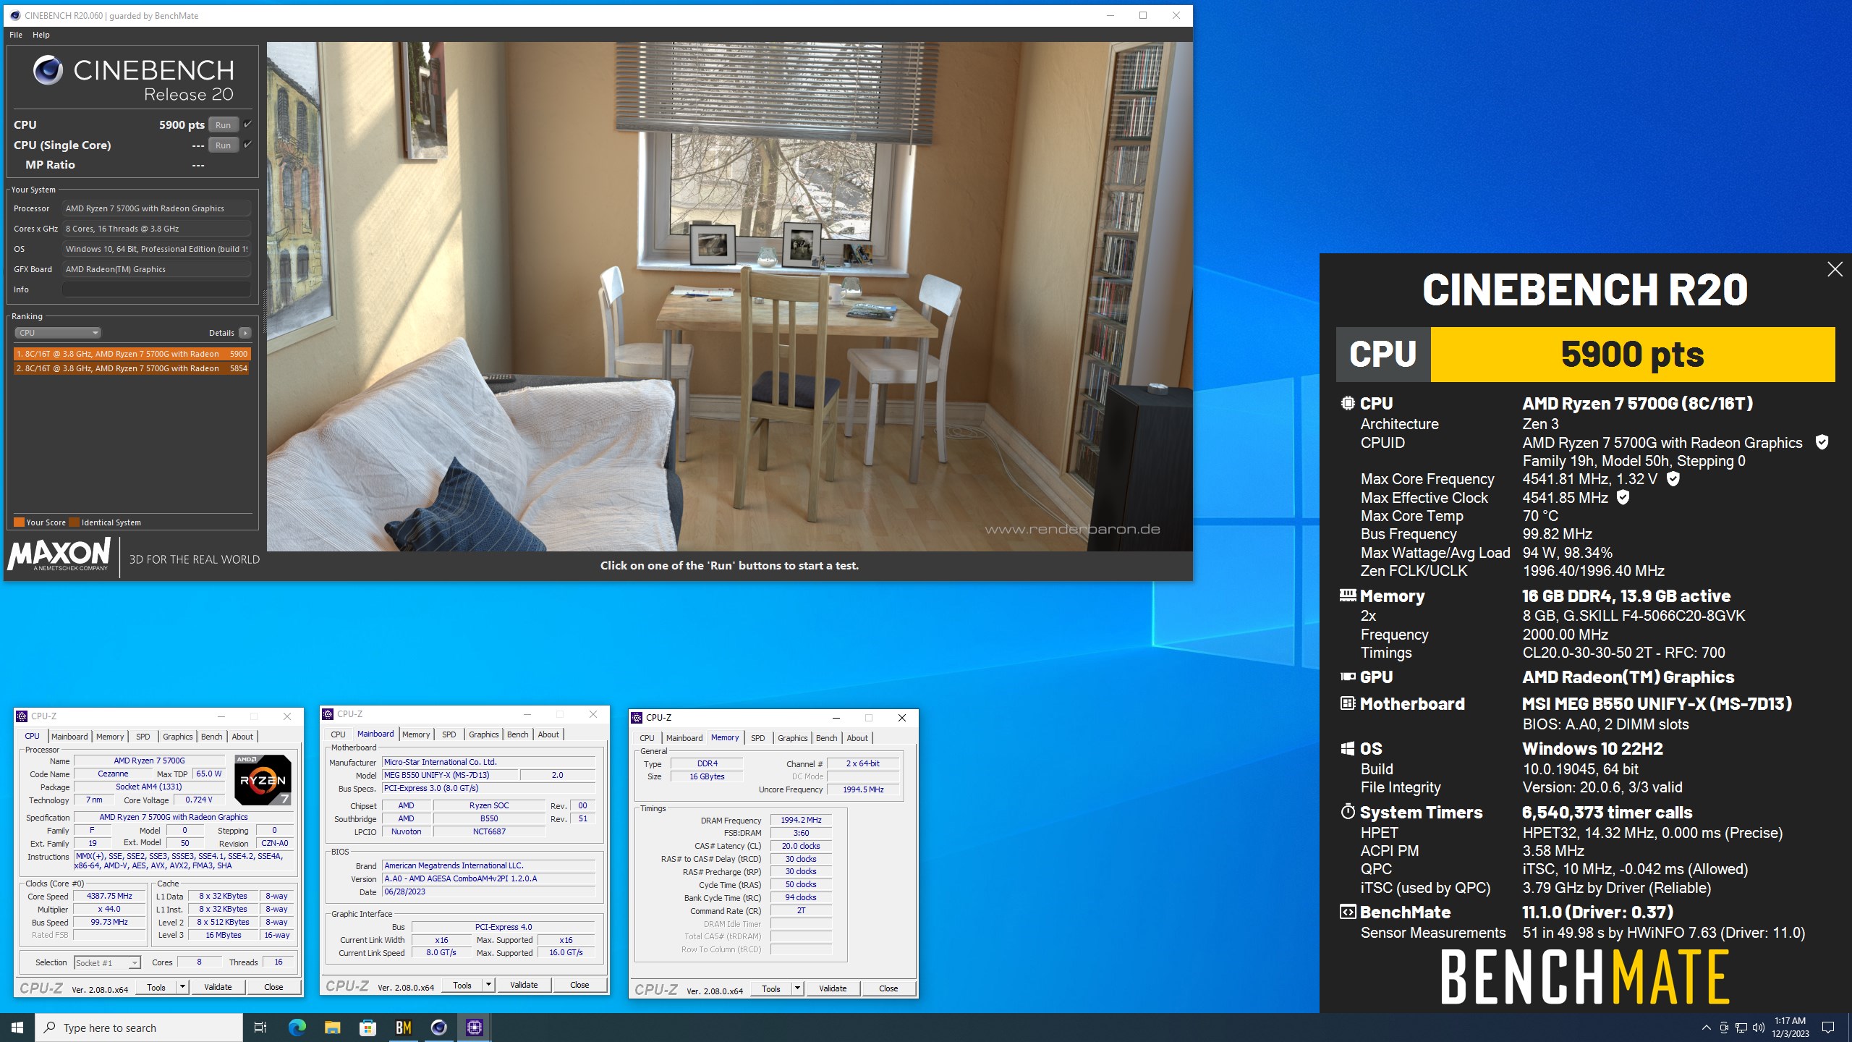
Task: Click the CPU-Z title icon in CPU tab window
Action: 22,716
